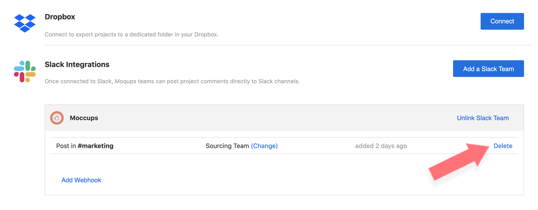This screenshot has width=538, height=210.
Task: Select the #marketing channel text
Action: coord(95,146)
